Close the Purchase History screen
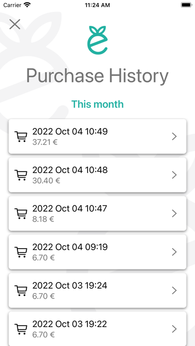The height and width of the screenshot is (346, 195). (15, 24)
